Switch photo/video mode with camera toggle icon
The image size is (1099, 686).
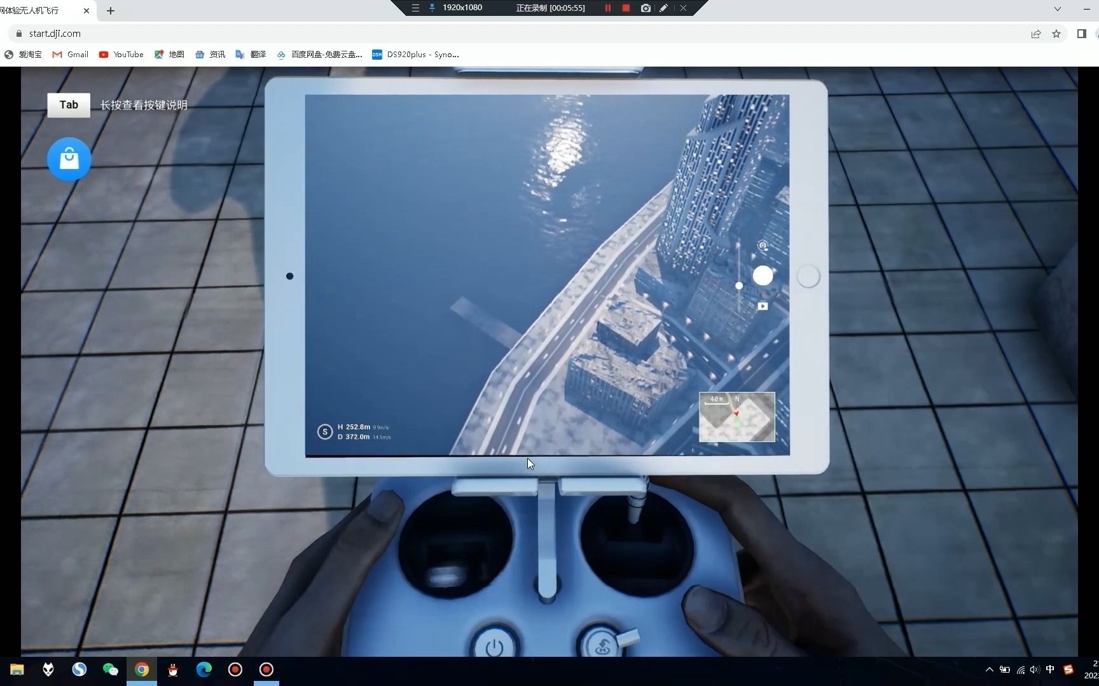coord(763,245)
